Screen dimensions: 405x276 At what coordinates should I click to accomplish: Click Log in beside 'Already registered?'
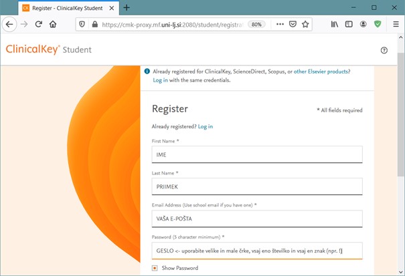tap(205, 126)
